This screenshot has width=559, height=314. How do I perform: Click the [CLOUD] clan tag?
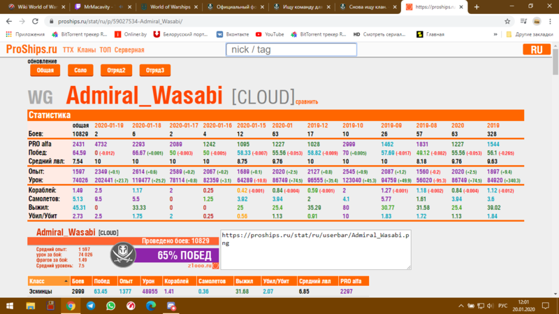tap(263, 97)
